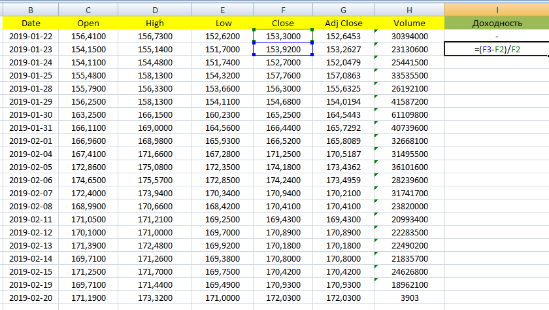The height and width of the screenshot is (310, 549).
Task: Click the 'Date' header cell
Action: [31, 23]
